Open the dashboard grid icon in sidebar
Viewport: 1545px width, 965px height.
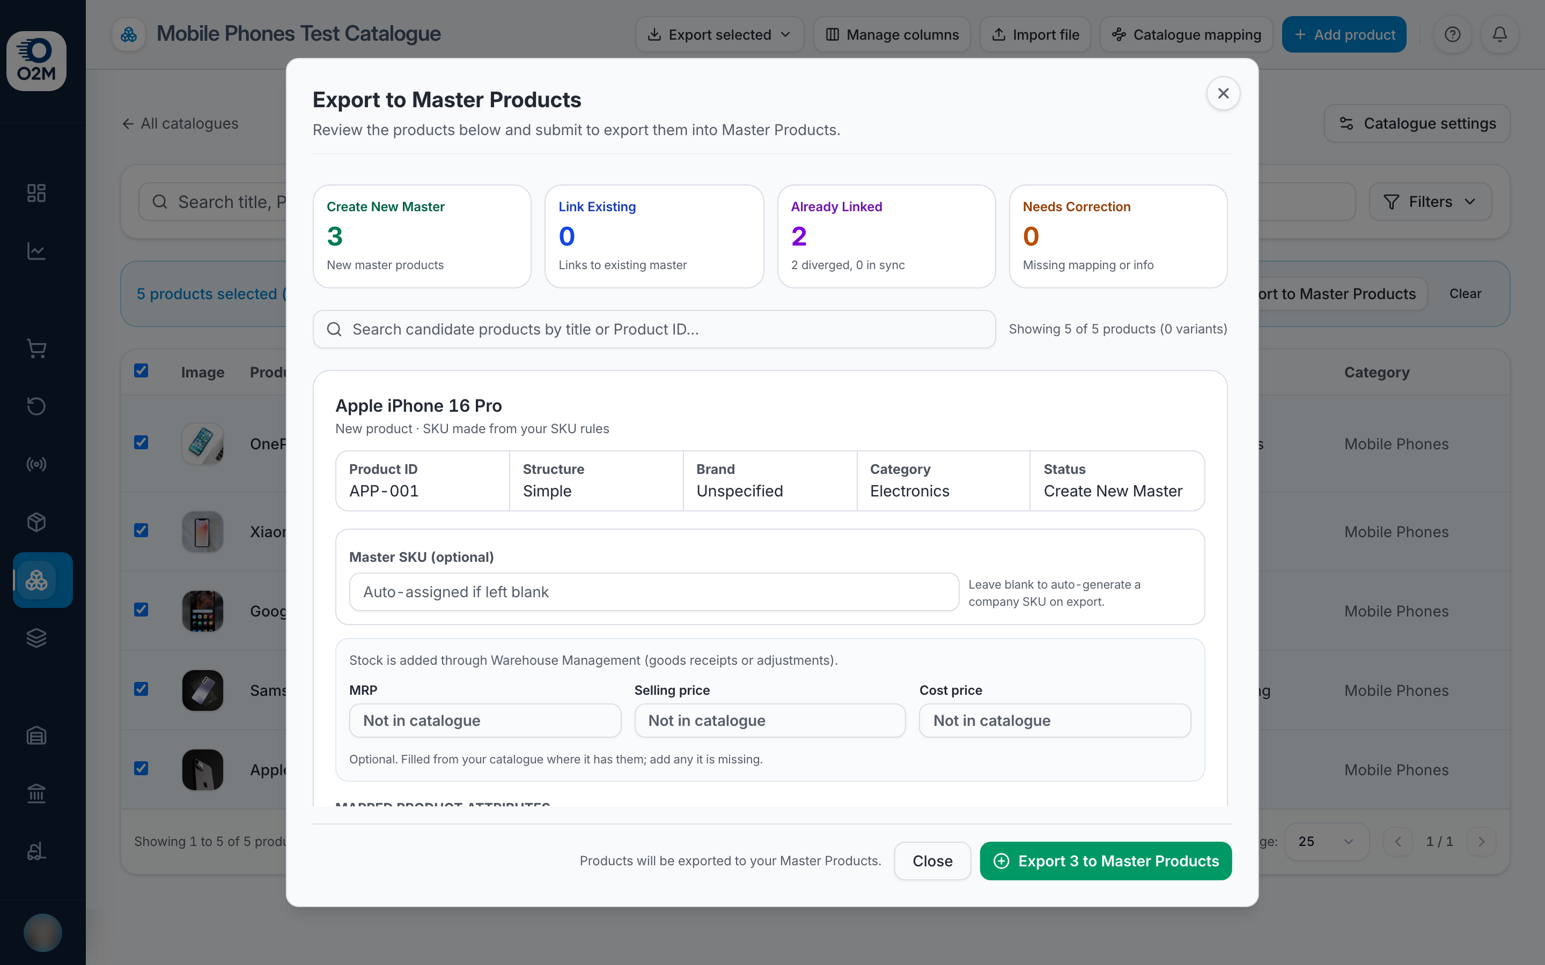click(x=36, y=193)
